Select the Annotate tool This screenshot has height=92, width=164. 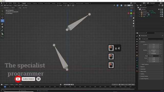point(2,30)
